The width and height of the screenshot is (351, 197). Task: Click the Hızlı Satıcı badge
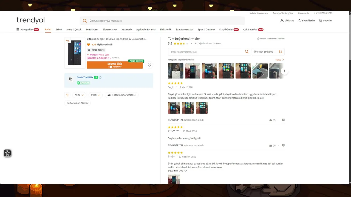point(83,83)
